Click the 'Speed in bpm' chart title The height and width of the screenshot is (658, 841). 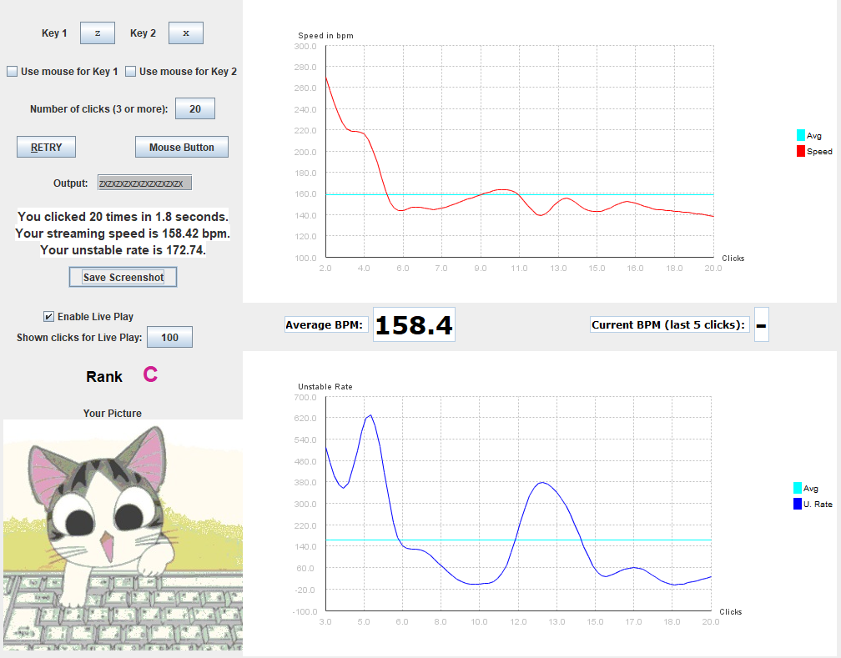click(x=325, y=36)
